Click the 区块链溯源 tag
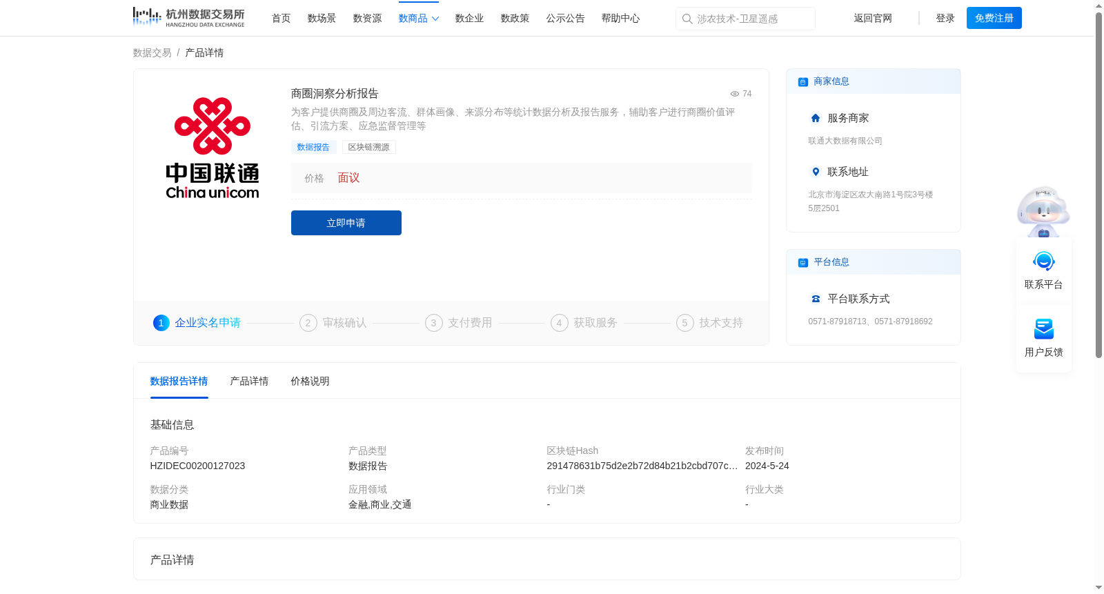The image size is (1104, 594). pyautogui.click(x=368, y=147)
